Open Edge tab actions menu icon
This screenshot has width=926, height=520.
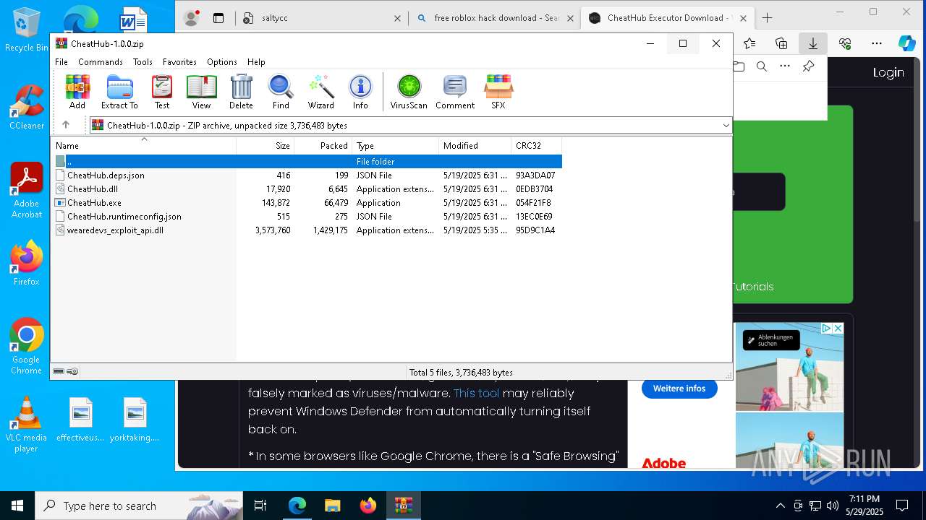218,18
